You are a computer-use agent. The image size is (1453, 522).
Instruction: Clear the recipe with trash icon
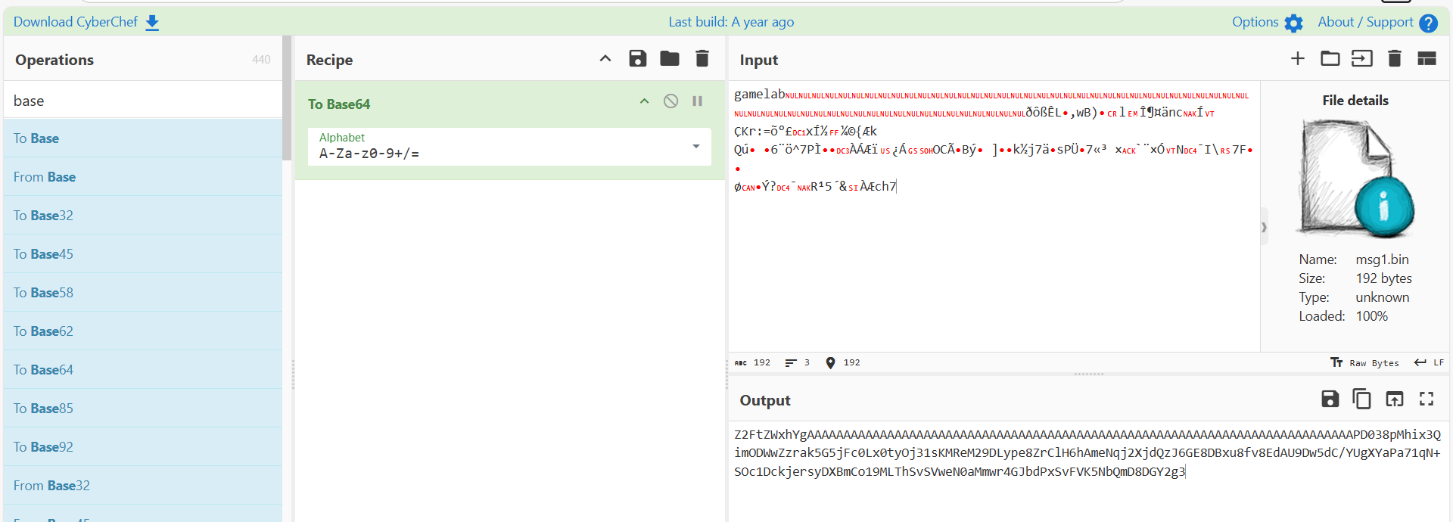702,59
